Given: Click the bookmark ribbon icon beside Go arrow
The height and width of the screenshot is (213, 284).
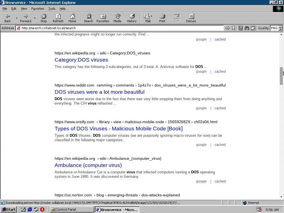Looking at the screenshot, I should (x=234, y=28).
